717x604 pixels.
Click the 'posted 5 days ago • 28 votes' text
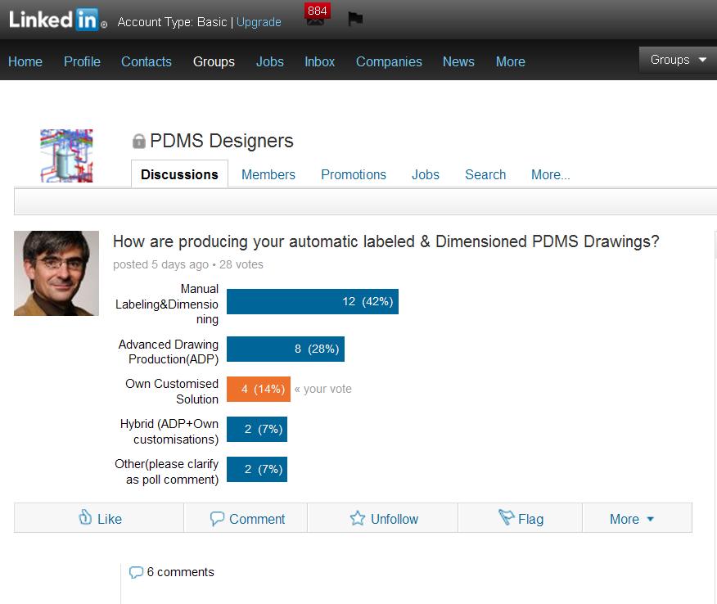pyautogui.click(x=188, y=264)
